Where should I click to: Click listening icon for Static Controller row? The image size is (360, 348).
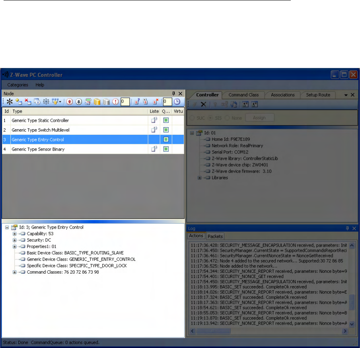pyautogui.click(x=154, y=120)
